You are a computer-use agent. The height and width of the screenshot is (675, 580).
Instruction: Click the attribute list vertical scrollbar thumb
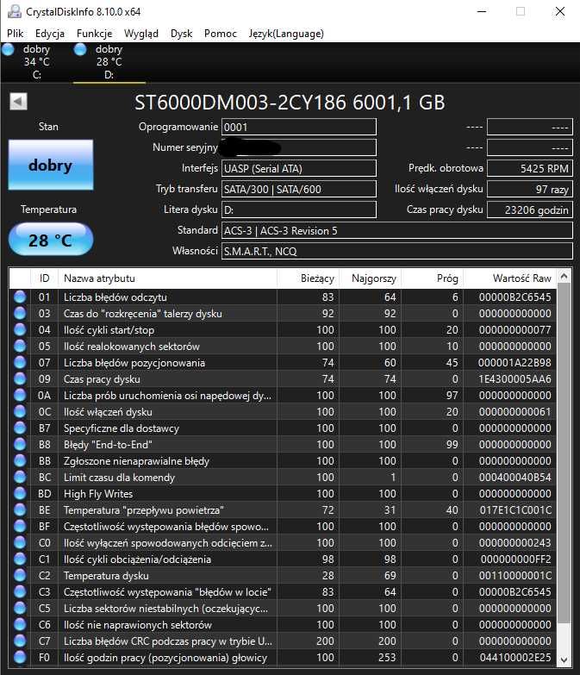564,452
